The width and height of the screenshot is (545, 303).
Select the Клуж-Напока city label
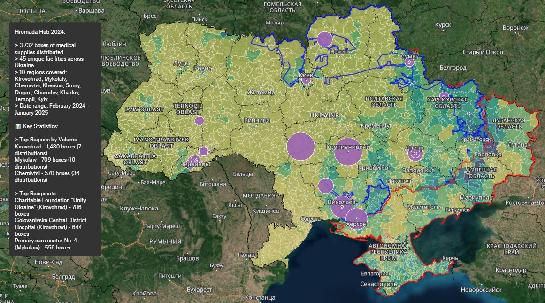[139, 209]
